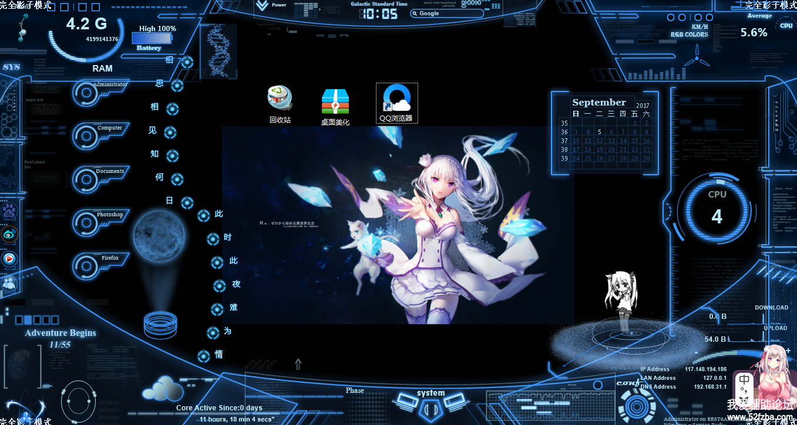This screenshot has width=797, height=425.
Task: Click the ring beside 思
Action: (x=177, y=86)
